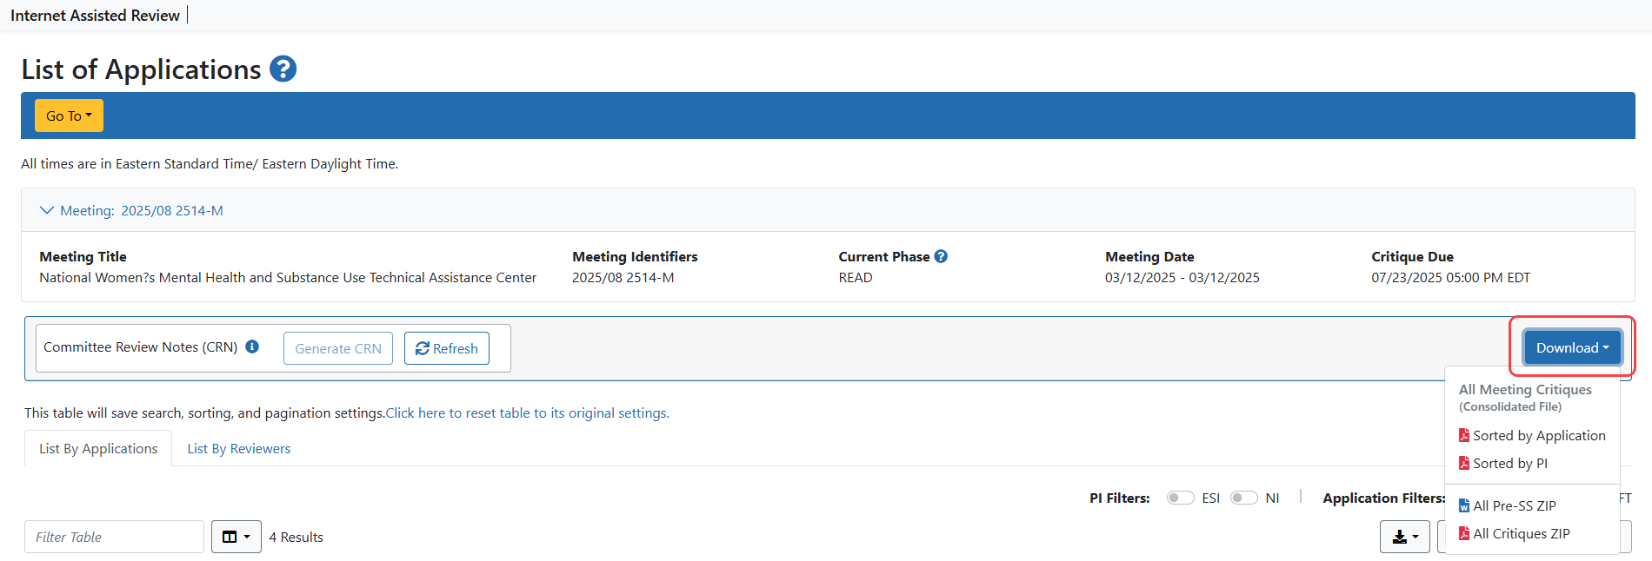Open the Go To dropdown
This screenshot has width=1652, height=561.
(69, 115)
